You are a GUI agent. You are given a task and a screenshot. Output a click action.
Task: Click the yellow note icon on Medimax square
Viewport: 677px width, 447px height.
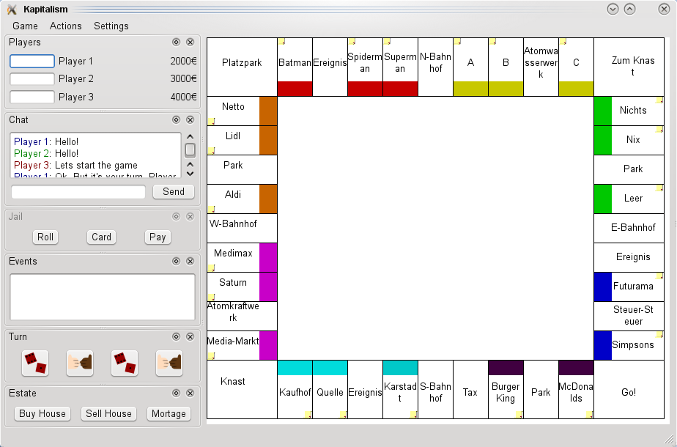coord(212,267)
